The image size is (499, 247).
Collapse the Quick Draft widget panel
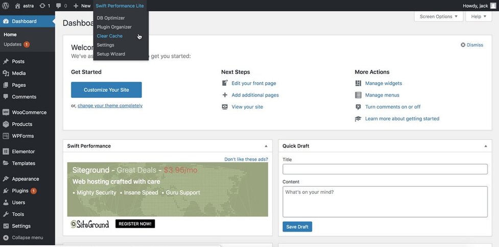tap(485, 146)
